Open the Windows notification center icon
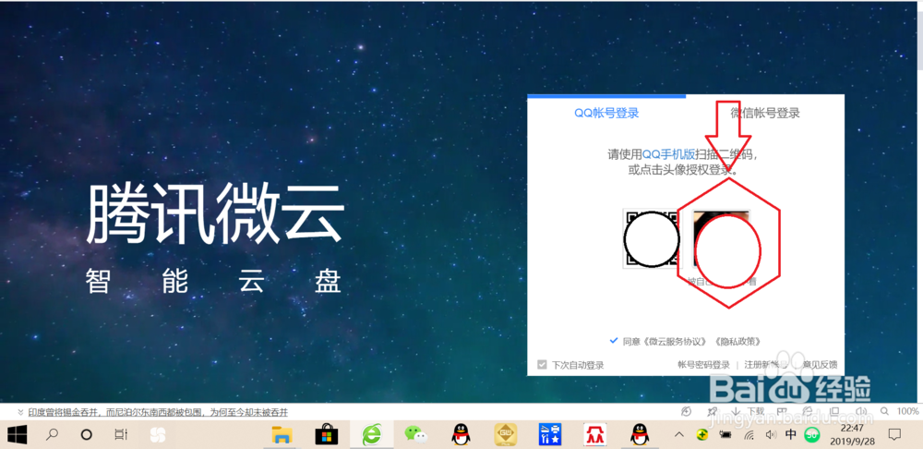This screenshot has height=449, width=923. coord(894,435)
